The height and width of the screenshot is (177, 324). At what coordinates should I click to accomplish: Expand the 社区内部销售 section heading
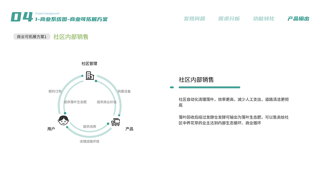point(70,37)
